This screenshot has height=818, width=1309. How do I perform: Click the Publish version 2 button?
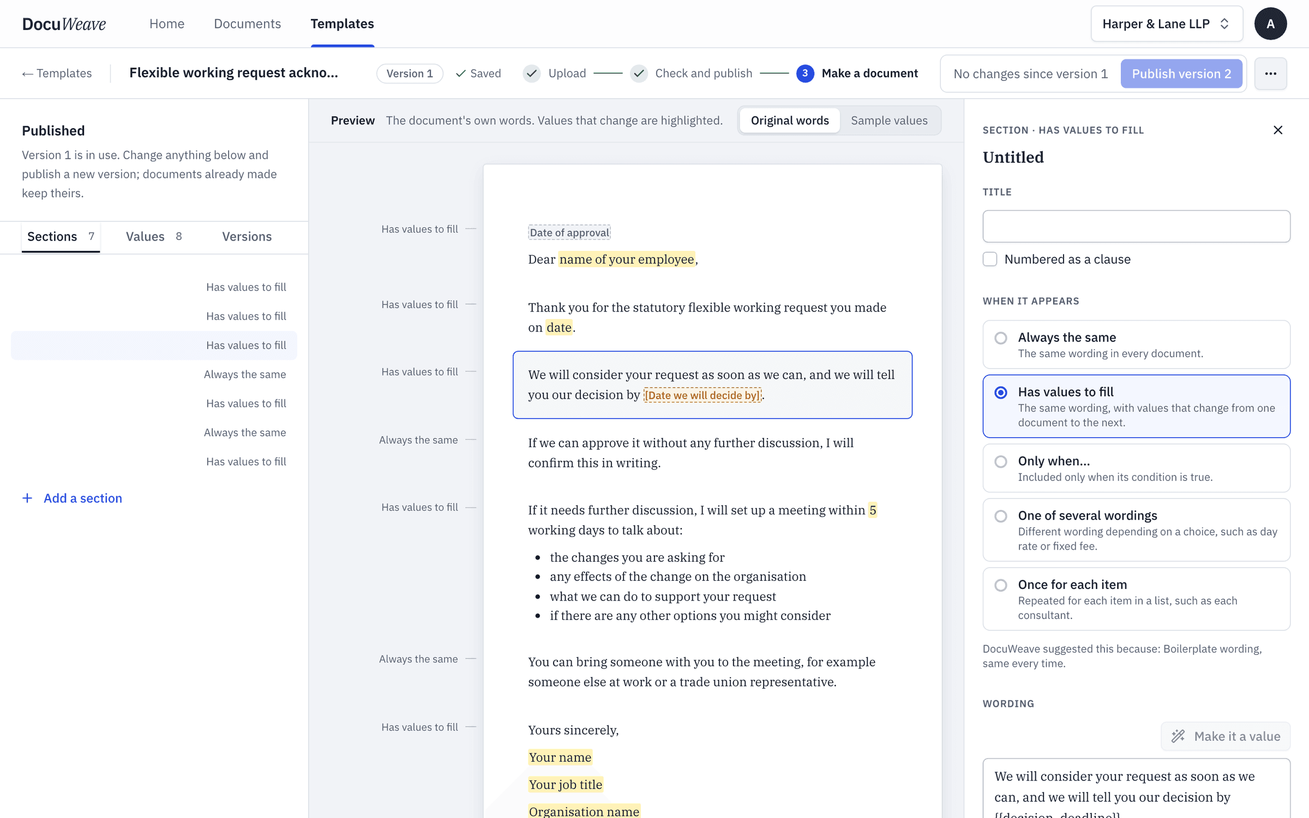[1181, 74]
